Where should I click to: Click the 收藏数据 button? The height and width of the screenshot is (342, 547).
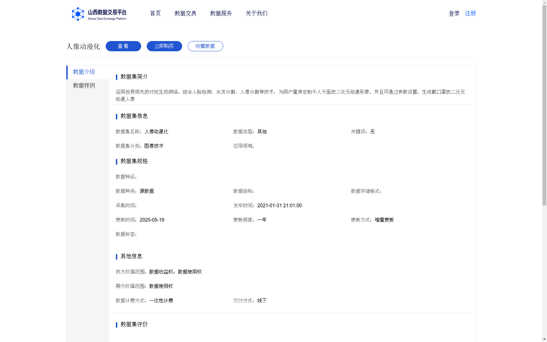(205, 46)
